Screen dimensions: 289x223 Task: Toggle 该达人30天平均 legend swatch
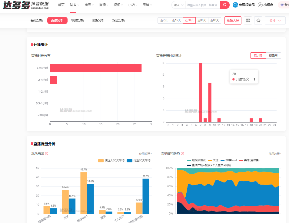click(101, 160)
